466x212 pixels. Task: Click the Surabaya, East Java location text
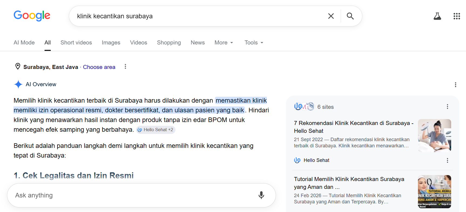(51, 67)
